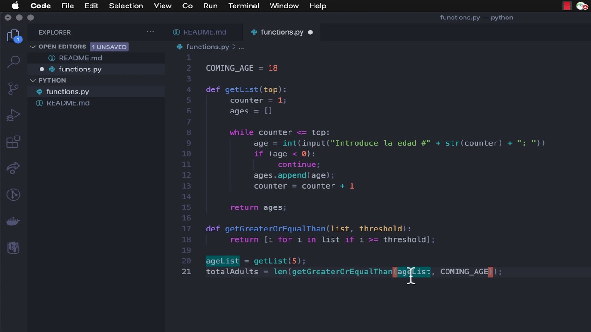
Task: Open the Source Control view
Action: (x=14, y=88)
